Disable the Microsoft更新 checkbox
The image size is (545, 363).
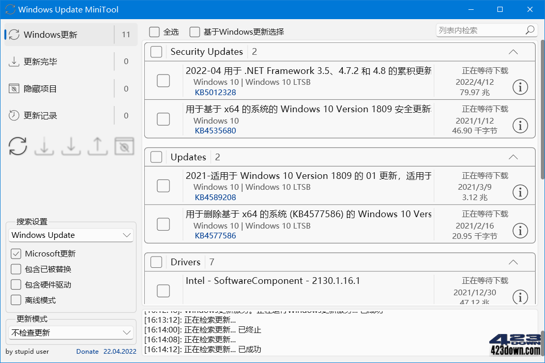16,253
